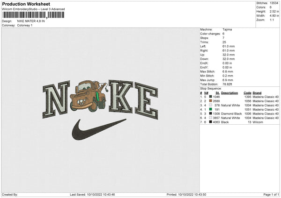Click the 3857 Natural White swatch
Viewport: 281px width, 198px height.
point(210,117)
